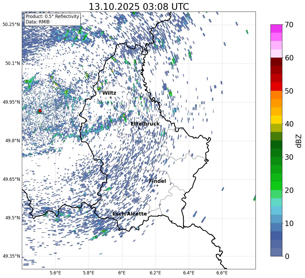Click the 50.1°N latitude tick label
This screenshot has width=305, height=278.
(13, 63)
